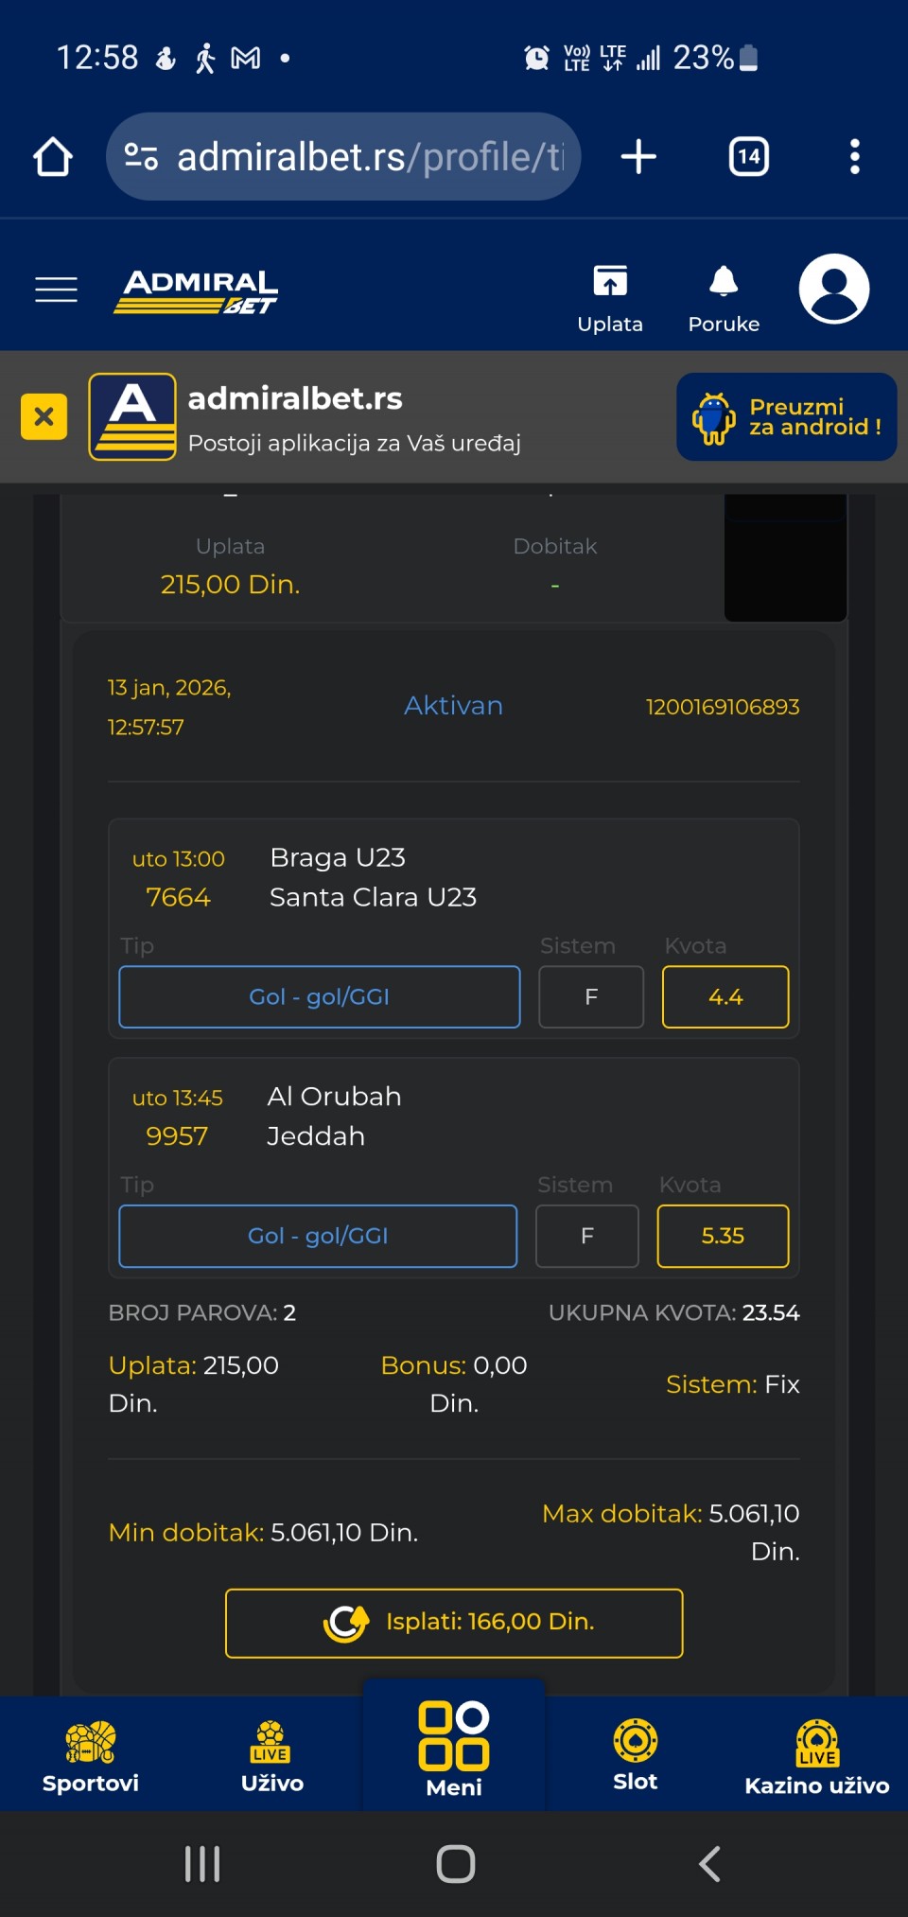Go to browser home page
The height and width of the screenshot is (1917, 908).
pyautogui.click(x=53, y=157)
